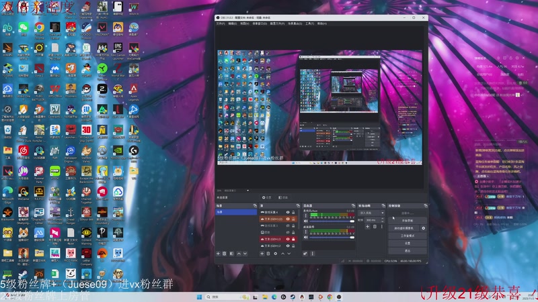Show the hidden third source row
The height and width of the screenshot is (302, 538).
288,225
